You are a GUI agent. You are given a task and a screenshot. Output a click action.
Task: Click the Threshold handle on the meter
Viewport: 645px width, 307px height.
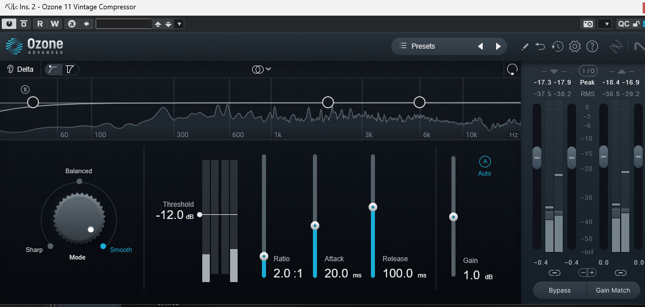(199, 214)
